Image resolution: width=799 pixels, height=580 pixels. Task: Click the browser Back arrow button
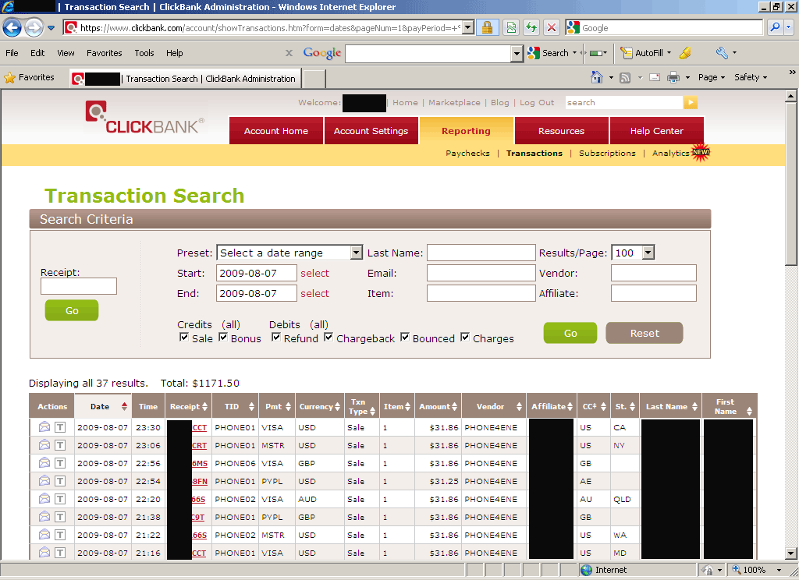12,28
